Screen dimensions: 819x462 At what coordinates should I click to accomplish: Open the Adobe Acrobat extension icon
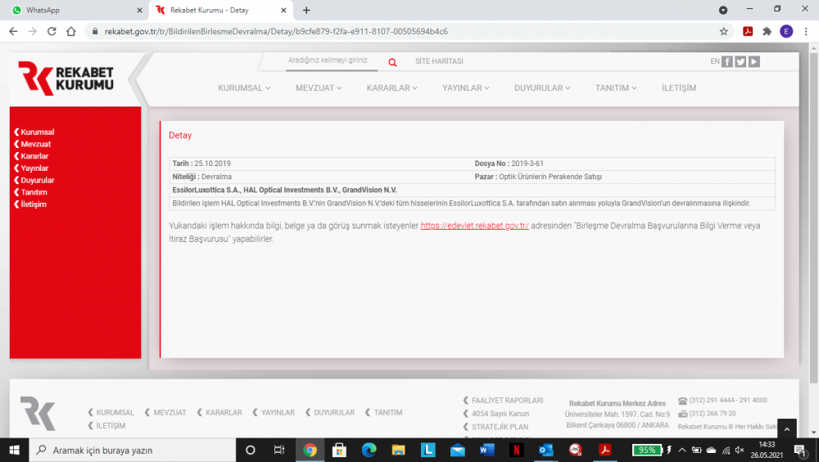coord(748,31)
